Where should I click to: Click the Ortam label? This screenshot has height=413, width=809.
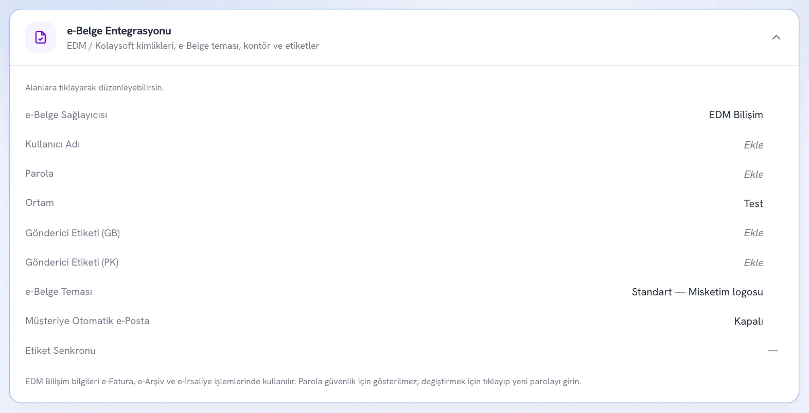[x=40, y=203]
